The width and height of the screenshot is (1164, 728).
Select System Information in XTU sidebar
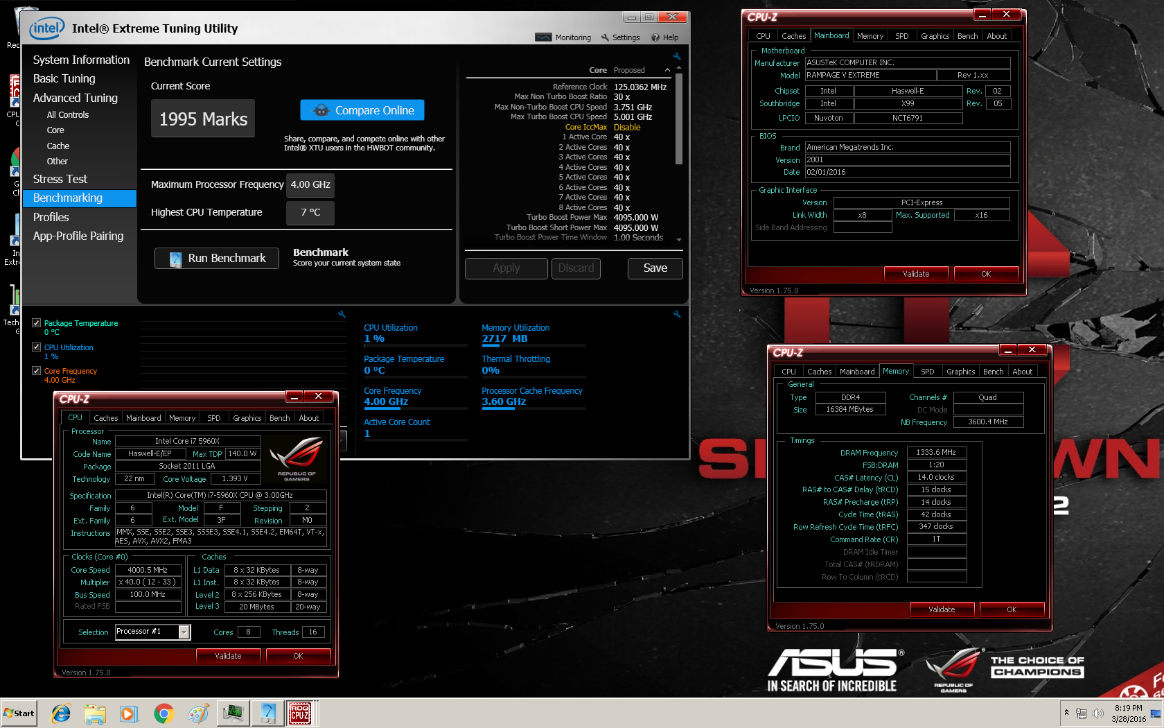click(81, 60)
